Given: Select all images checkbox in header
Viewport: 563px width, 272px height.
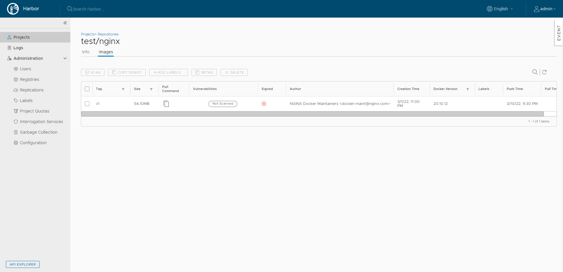Looking at the screenshot, I should (87, 89).
